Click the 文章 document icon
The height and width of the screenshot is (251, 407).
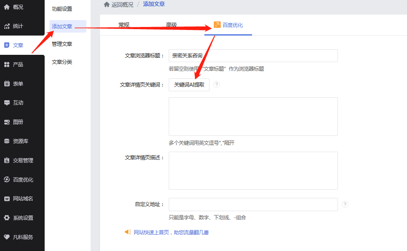(7, 45)
